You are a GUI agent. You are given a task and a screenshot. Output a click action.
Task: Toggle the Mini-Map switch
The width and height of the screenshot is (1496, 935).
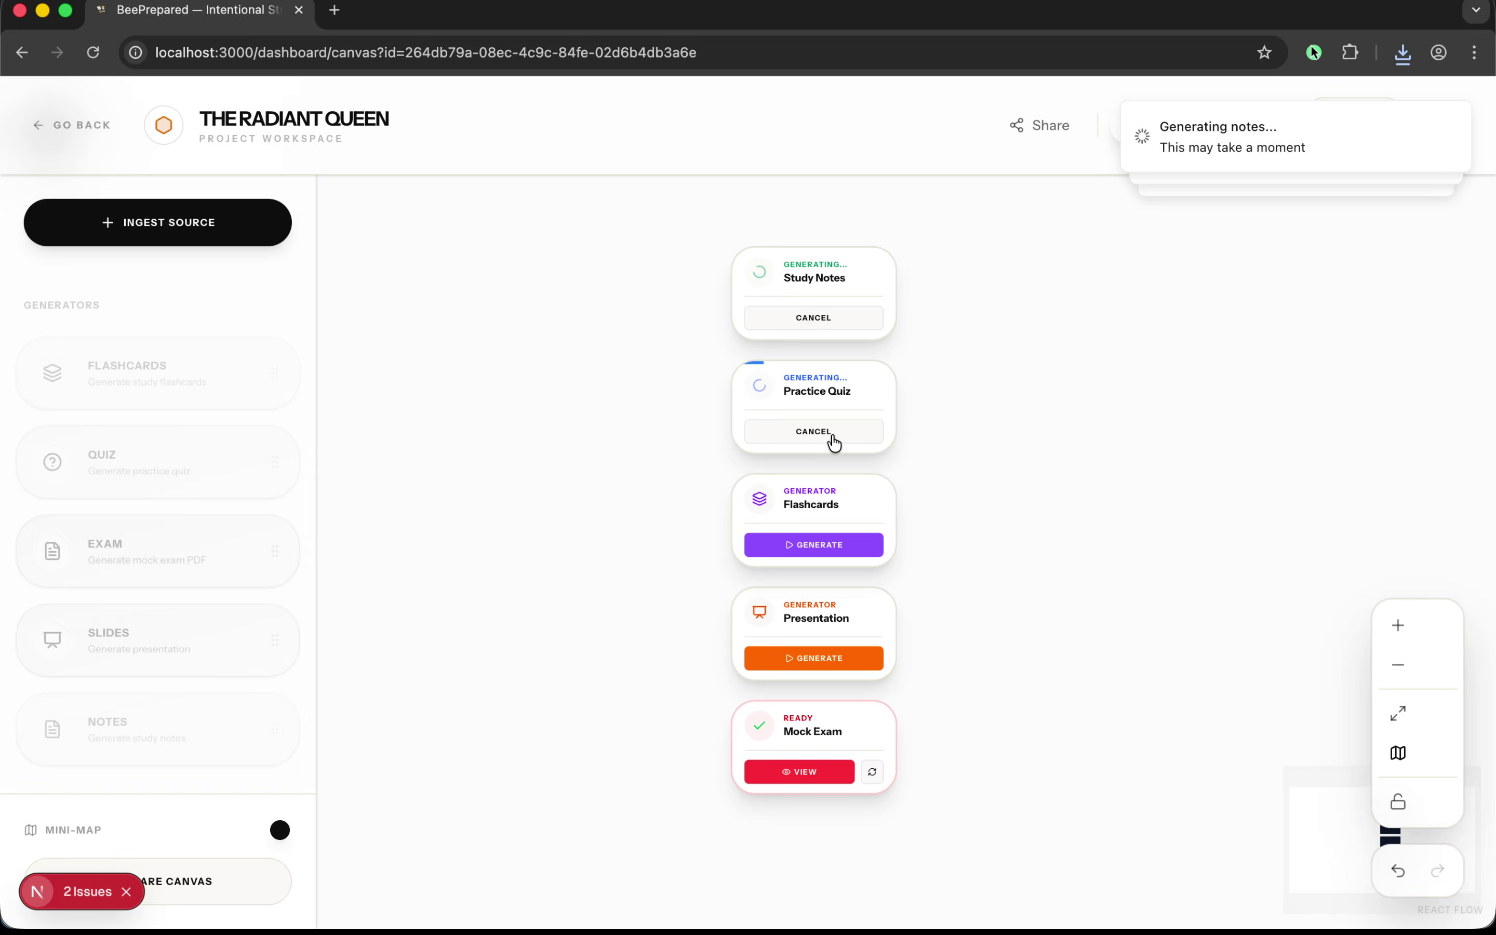279,830
